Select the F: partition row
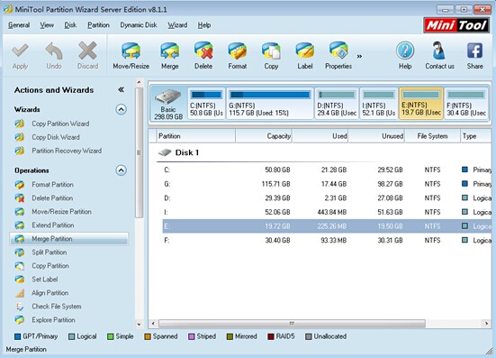The height and width of the screenshot is (358, 496). 327,241
